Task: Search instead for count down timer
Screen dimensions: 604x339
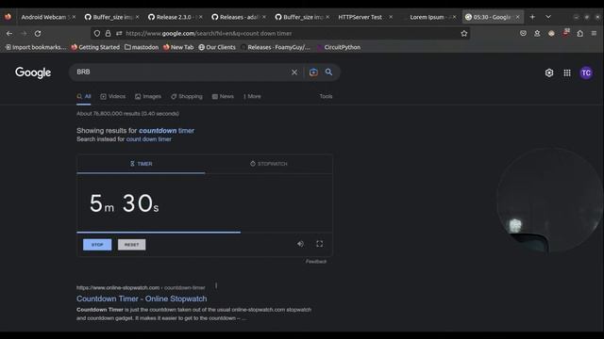Action: pos(149,139)
